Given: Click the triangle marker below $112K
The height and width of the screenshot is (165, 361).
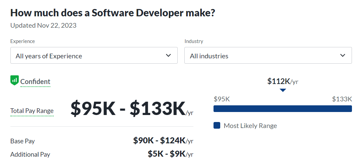Looking at the screenshot, I should (283, 90).
